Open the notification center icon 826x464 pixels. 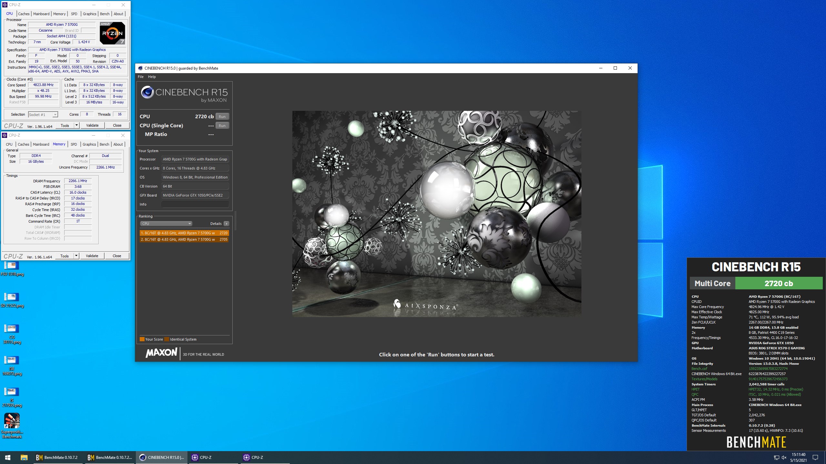tap(815, 458)
